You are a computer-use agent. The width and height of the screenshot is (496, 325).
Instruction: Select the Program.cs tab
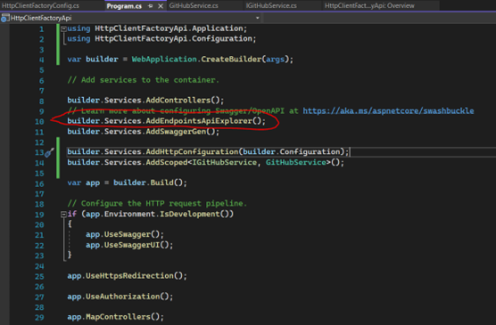(124, 6)
